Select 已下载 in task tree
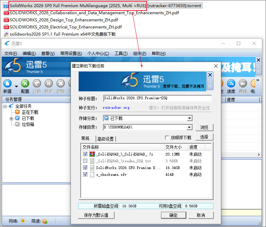 coord(28,118)
